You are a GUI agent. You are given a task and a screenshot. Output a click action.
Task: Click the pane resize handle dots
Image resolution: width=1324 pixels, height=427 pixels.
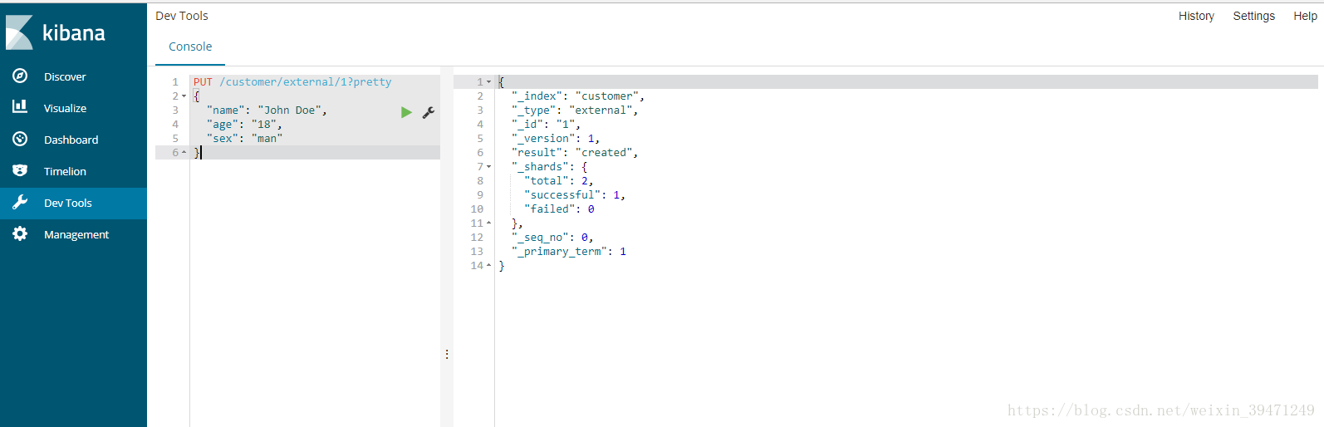tap(447, 354)
